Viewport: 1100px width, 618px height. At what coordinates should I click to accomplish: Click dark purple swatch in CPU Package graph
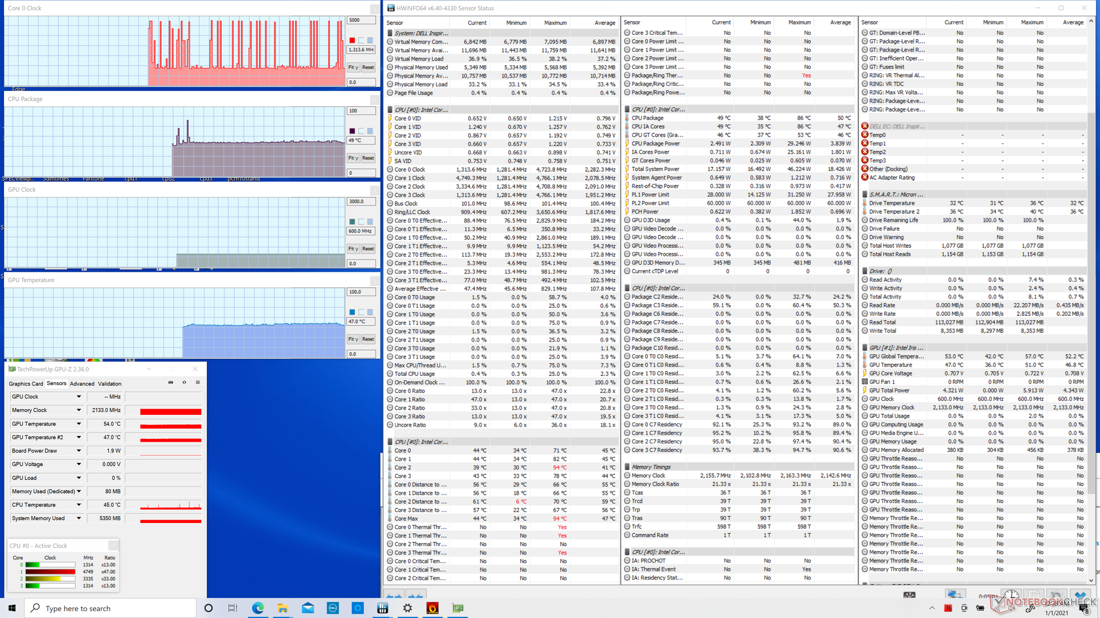point(352,131)
